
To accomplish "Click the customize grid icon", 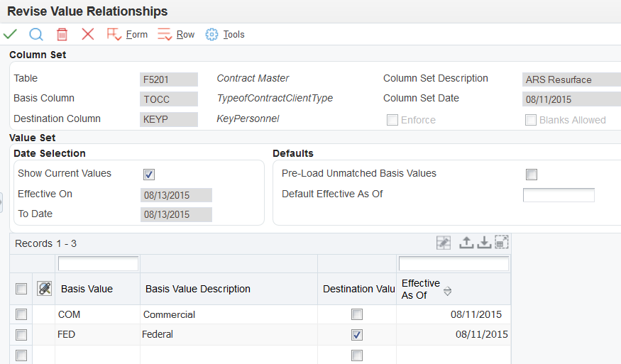I will tap(444, 243).
